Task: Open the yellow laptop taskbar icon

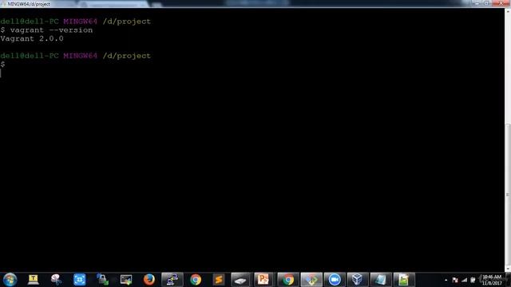Action: click(34, 280)
